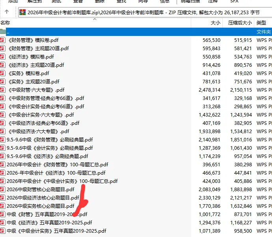
Task: Sort by the 大小 column header
Action: tap(216, 23)
